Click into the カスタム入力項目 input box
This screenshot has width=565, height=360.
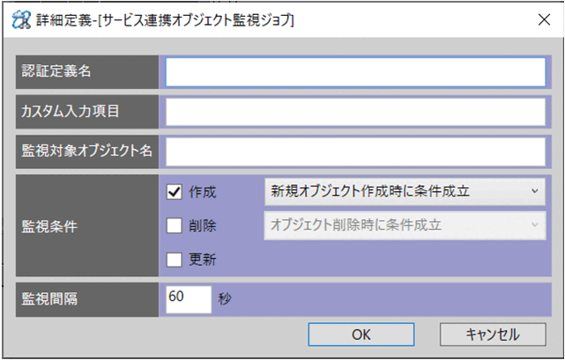pos(355,112)
